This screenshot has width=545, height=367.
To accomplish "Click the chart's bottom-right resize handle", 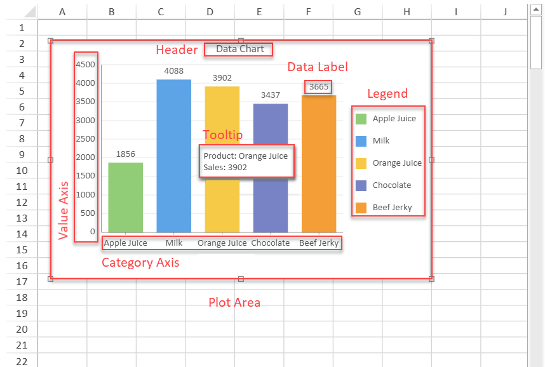I will [431, 279].
